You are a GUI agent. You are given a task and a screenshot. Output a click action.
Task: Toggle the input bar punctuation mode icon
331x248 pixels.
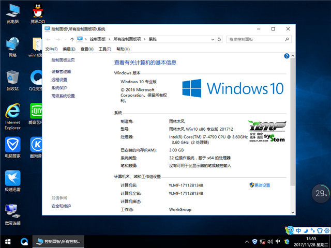coord(312,230)
